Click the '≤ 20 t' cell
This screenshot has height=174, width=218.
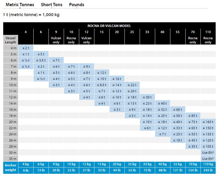click(132, 91)
